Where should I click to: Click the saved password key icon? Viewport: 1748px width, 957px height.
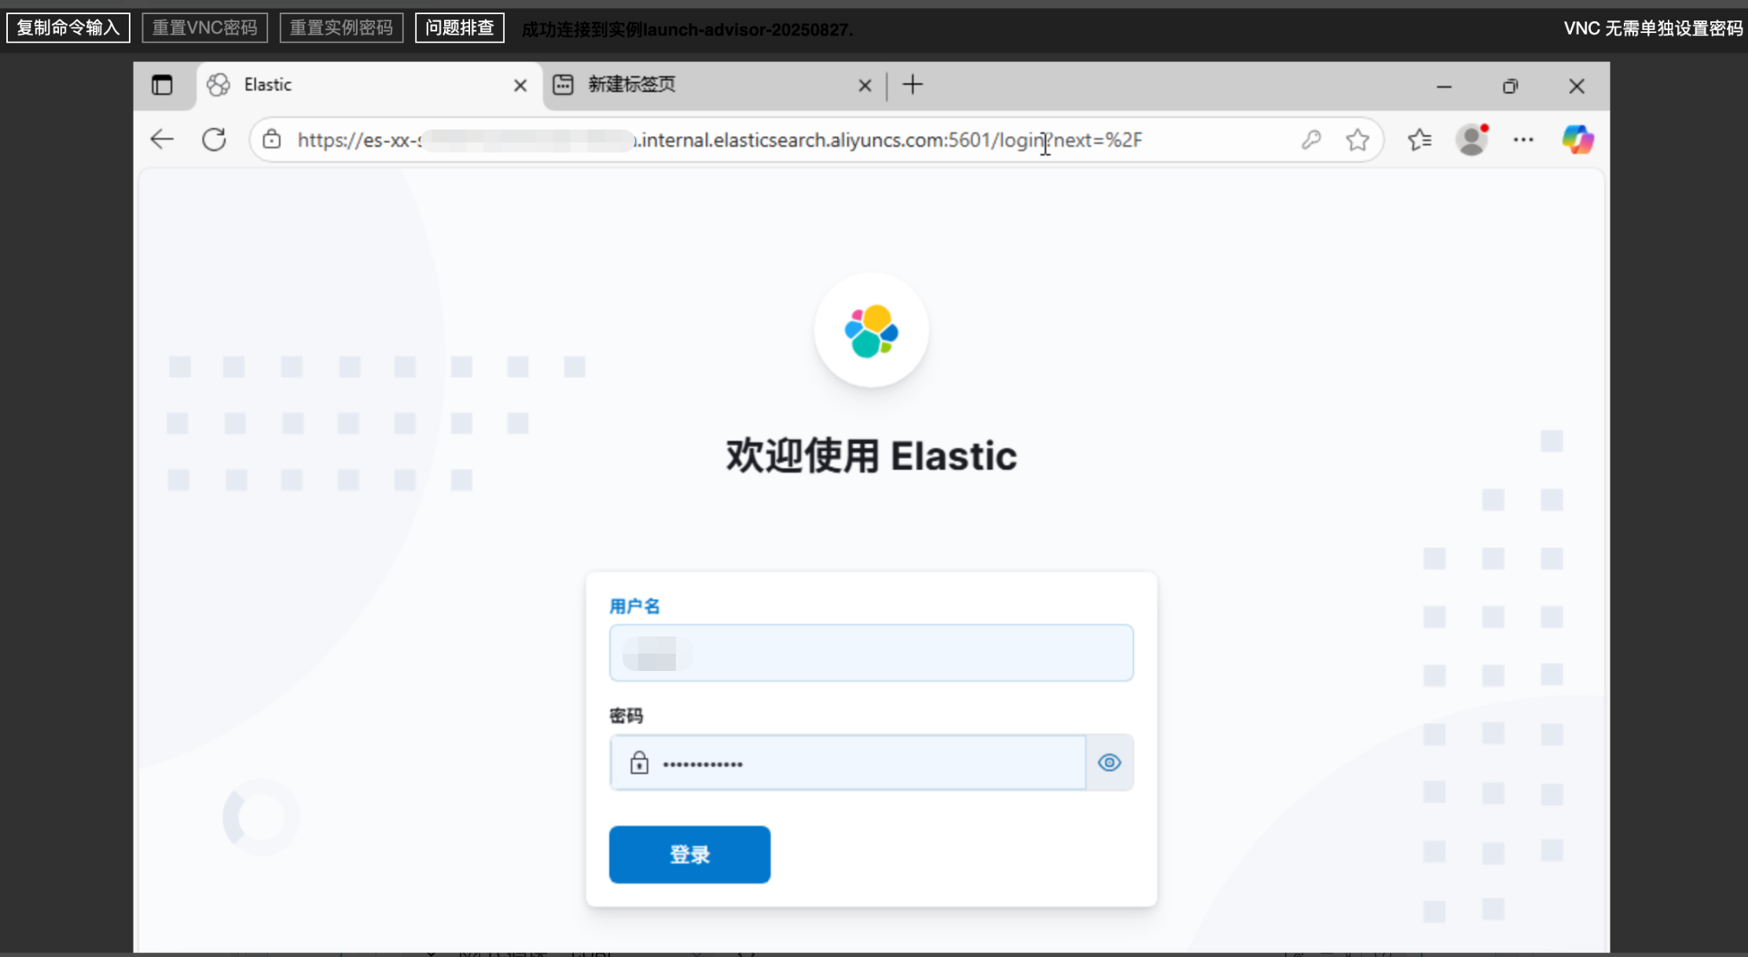1310,140
